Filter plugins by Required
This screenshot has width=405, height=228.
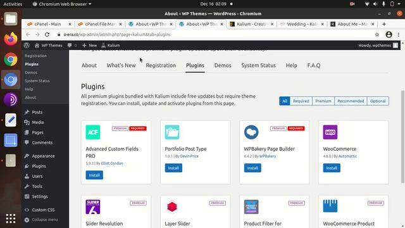click(x=301, y=101)
